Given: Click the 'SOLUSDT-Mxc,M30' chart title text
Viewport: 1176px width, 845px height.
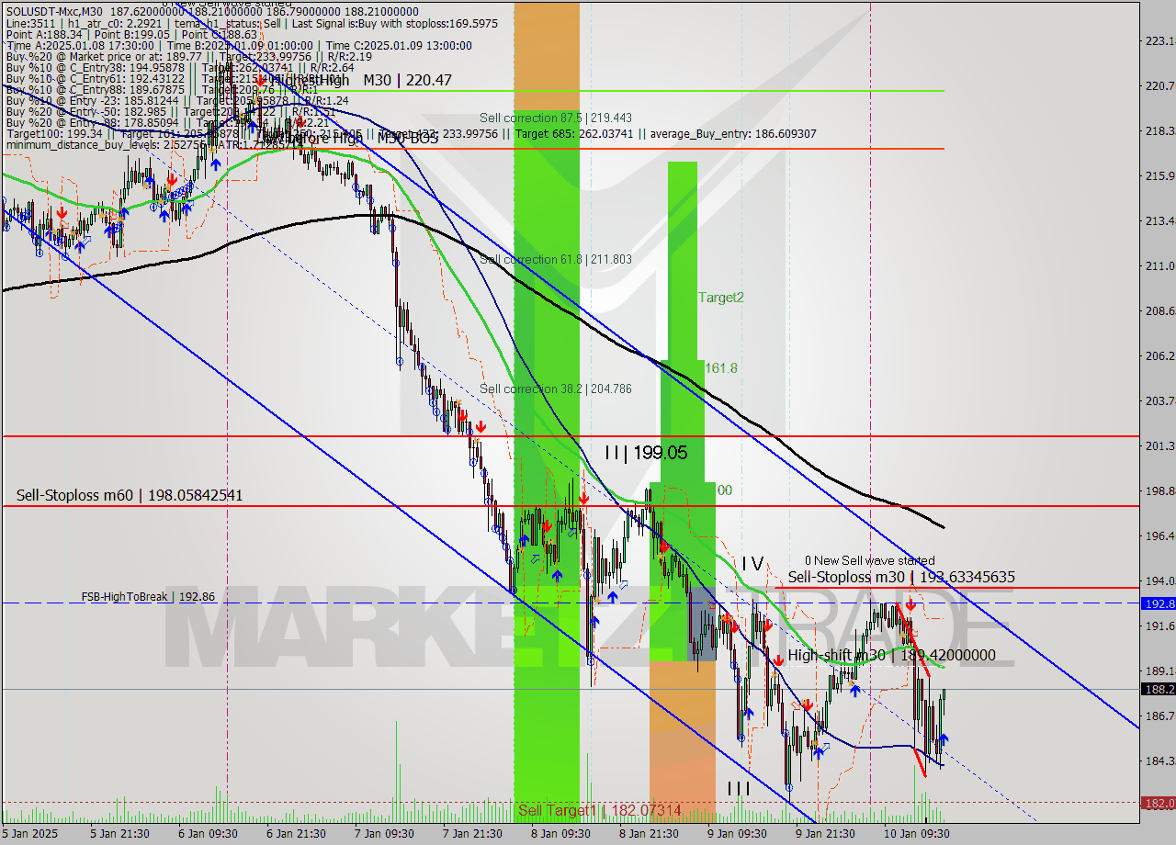Looking at the screenshot, I should tap(54, 11).
